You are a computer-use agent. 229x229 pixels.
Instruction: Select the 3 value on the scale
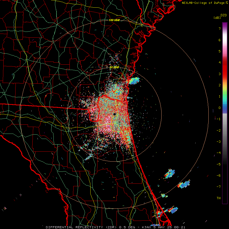pyautogui.click(x=220, y=74)
